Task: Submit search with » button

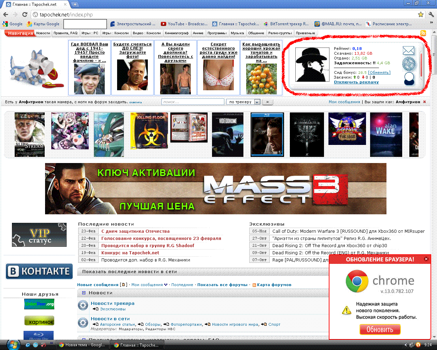Action: (x=268, y=102)
